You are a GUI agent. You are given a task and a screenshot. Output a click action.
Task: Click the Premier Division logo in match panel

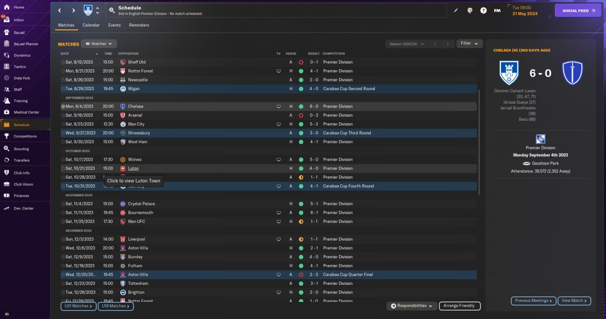[x=540, y=139]
